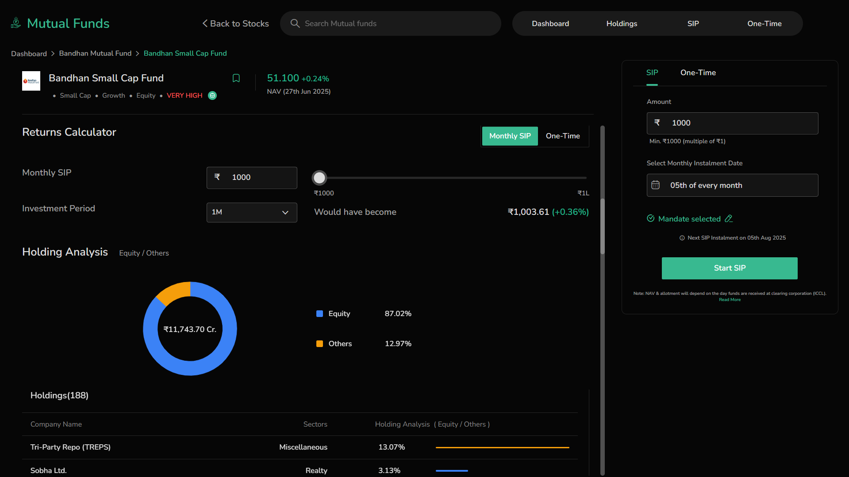The height and width of the screenshot is (477, 849).
Task: Click the Miscellaneous sector cell
Action: tap(303, 447)
